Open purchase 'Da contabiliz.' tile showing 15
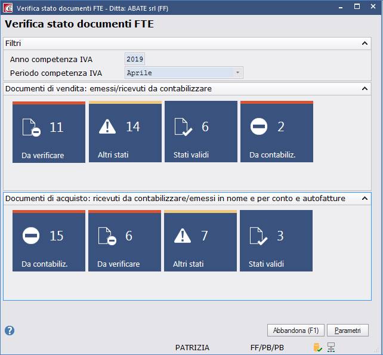The image size is (383, 355). coord(49,241)
